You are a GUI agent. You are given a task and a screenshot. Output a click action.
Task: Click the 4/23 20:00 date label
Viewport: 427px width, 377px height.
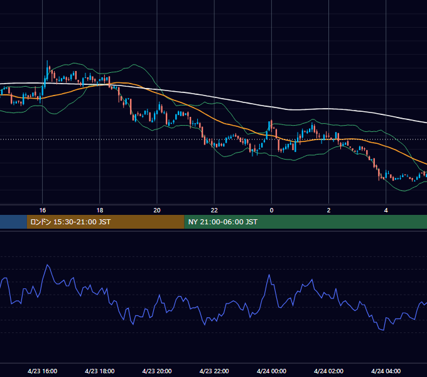point(157,371)
